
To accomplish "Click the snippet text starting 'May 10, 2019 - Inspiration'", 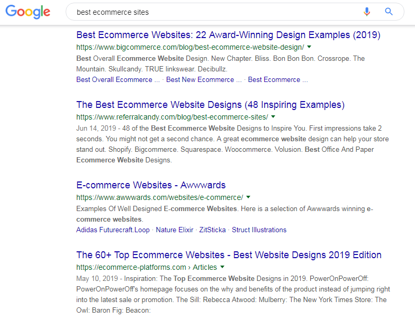I will click(233, 294).
